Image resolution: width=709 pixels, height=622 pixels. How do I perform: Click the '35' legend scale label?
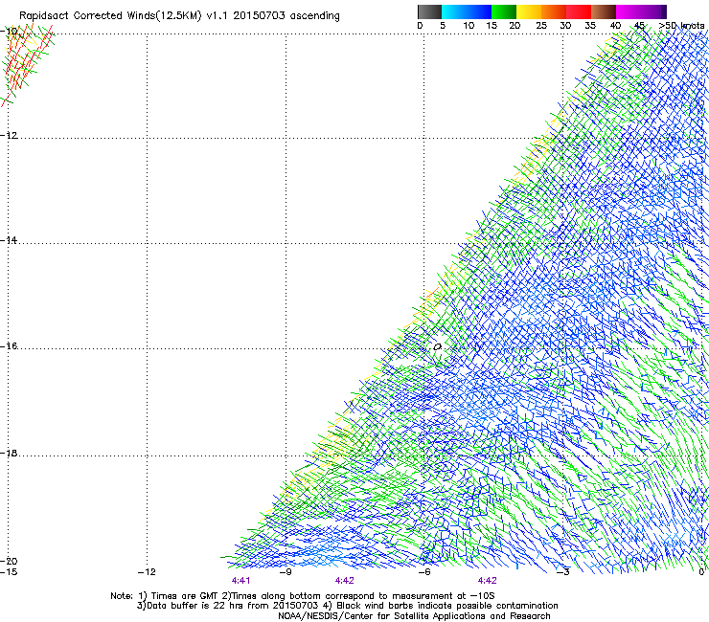point(590,26)
